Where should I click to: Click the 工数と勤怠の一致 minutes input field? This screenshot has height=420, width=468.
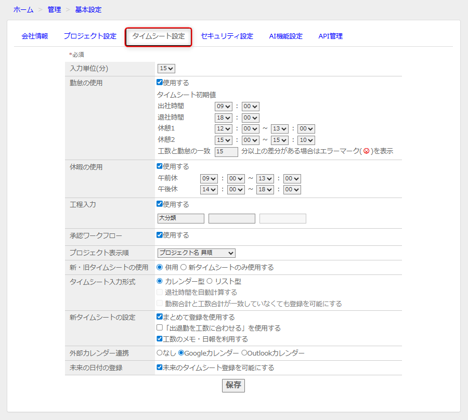(226, 151)
